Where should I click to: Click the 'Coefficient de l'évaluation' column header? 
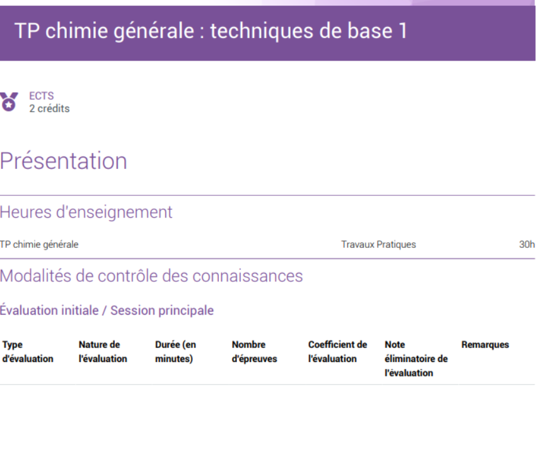click(337, 352)
